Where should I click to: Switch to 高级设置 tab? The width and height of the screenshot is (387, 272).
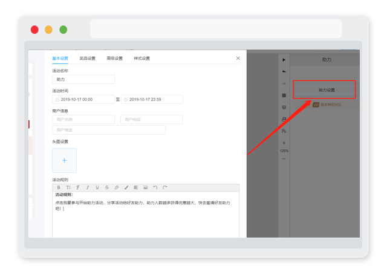(x=114, y=59)
